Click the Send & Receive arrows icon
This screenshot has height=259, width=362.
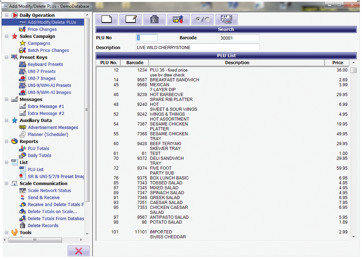pyautogui.click(x=22, y=198)
